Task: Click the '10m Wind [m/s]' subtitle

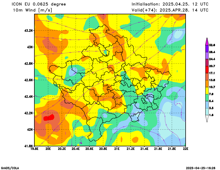Action: [32, 10]
